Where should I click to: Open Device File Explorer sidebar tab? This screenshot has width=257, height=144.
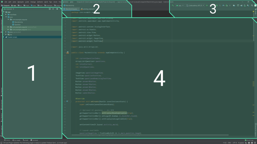point(255,130)
